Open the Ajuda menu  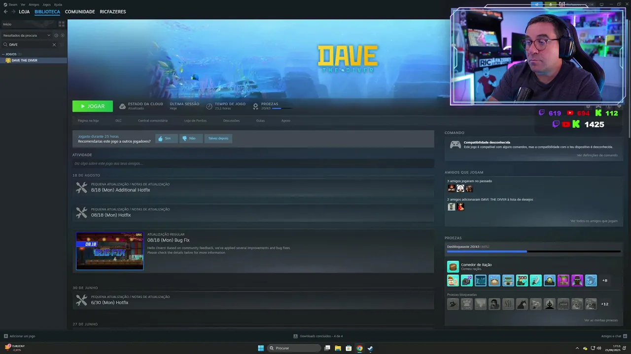point(58,4)
